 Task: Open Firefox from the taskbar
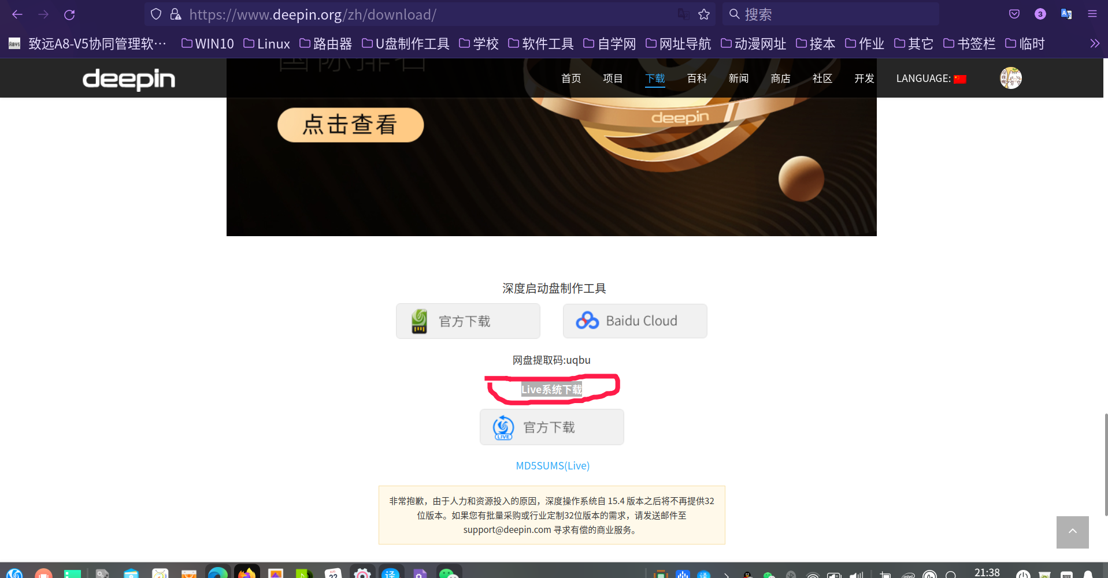pos(246,573)
